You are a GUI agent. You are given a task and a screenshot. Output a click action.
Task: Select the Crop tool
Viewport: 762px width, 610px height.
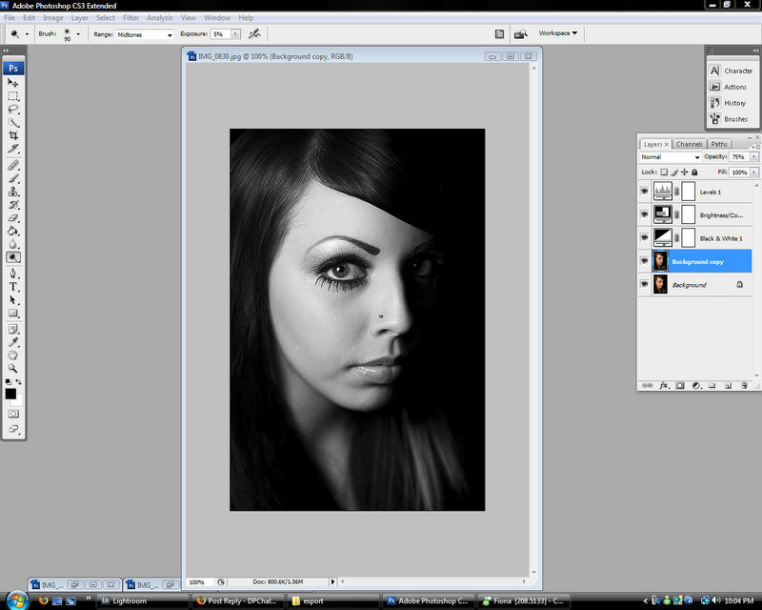13,135
